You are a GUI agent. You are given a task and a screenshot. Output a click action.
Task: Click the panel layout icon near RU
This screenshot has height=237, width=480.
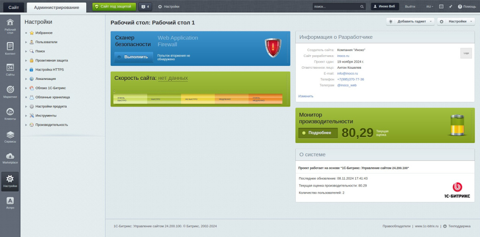441,7
